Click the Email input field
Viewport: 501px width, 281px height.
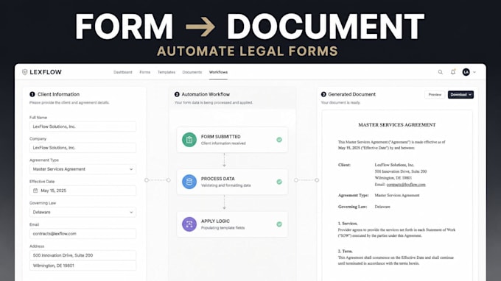tap(83, 233)
